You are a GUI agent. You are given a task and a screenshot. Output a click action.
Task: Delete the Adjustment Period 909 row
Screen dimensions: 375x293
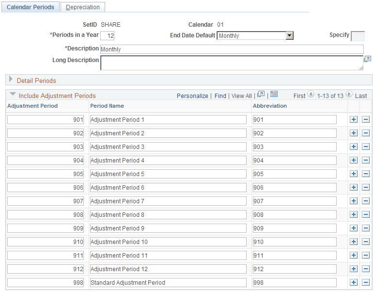coord(366,228)
